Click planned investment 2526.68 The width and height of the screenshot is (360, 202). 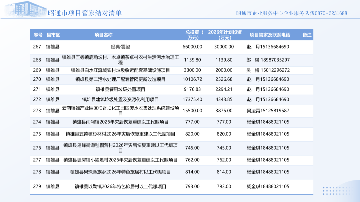coord(224,79)
